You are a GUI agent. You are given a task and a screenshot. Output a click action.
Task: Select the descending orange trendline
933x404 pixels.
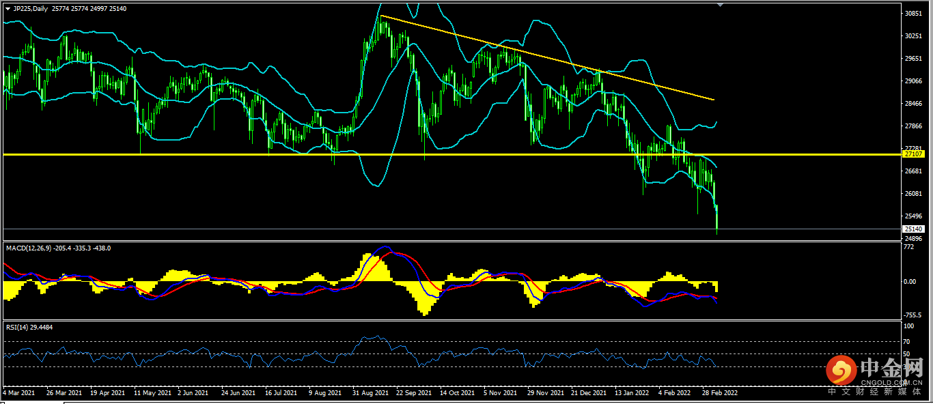547,57
